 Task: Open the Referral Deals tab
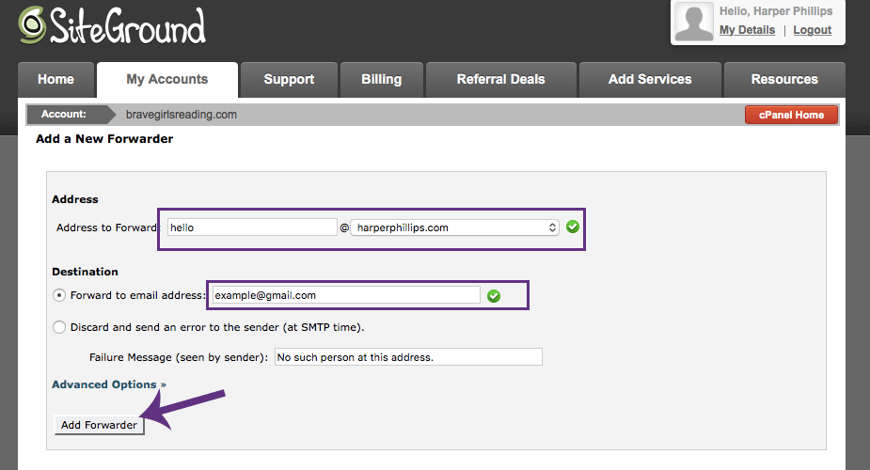(500, 80)
